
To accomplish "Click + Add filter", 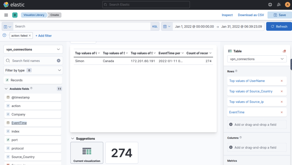I will [x=44, y=35].
